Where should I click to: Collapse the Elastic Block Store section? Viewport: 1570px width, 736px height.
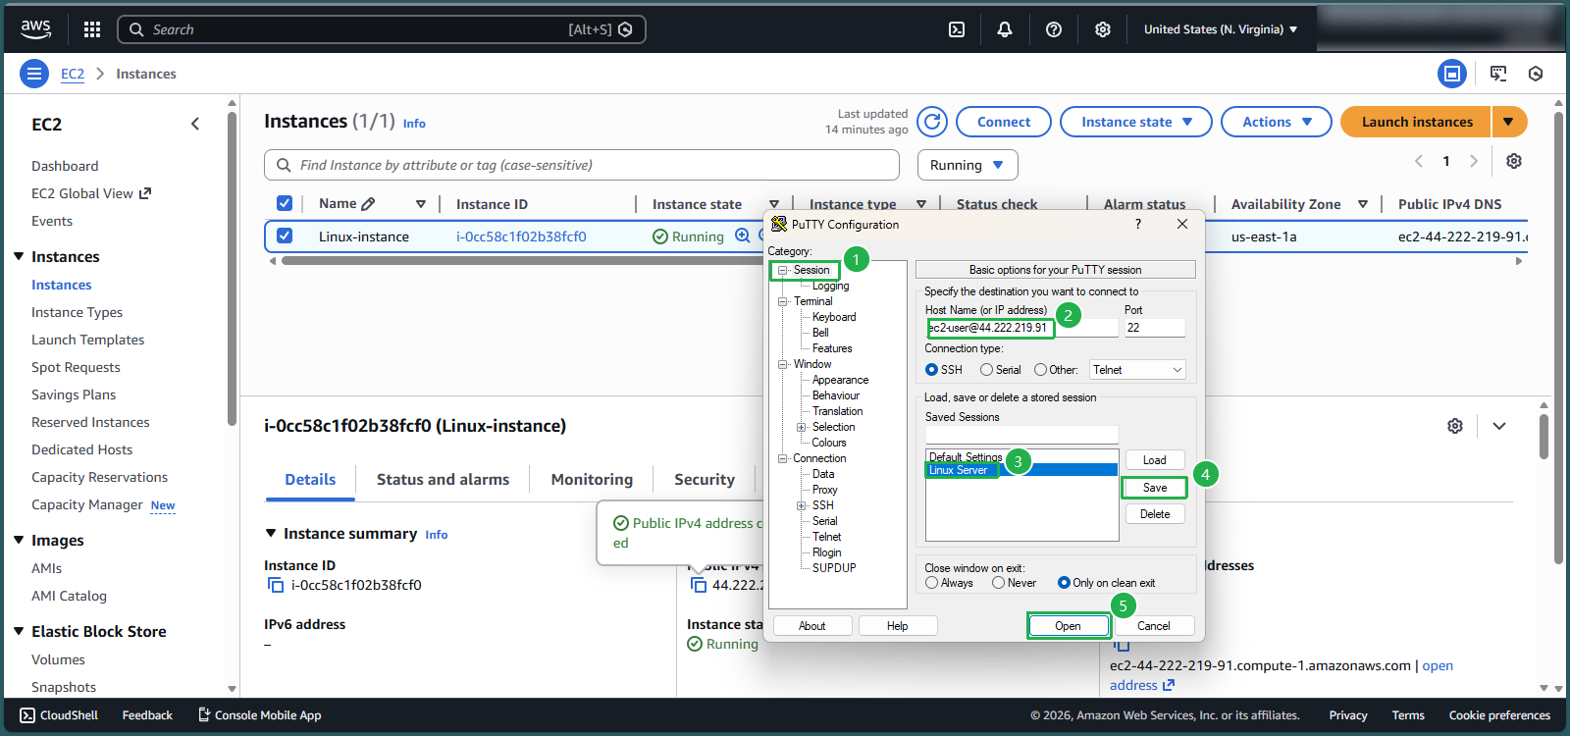pos(19,631)
